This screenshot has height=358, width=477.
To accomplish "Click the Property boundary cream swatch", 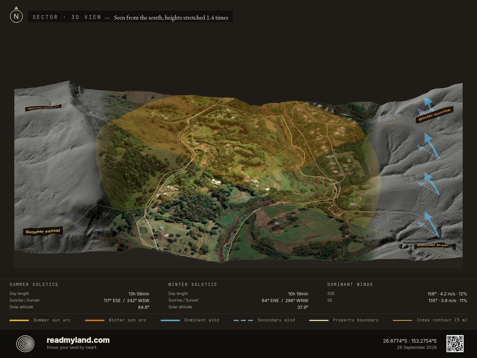I will point(319,320).
